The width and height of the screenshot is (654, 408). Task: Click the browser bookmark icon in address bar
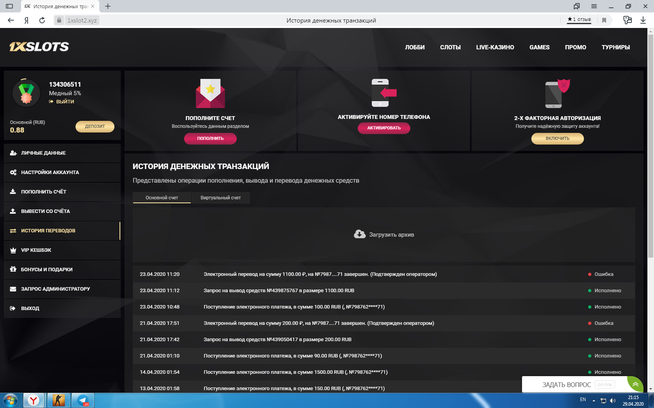click(604, 20)
